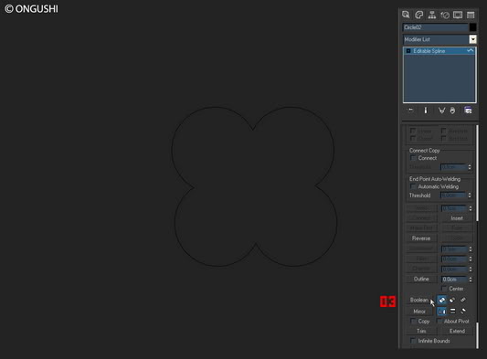This screenshot has height=359, width=487.
Task: Open the Modifier List dropdown arrow
Action: click(472, 39)
